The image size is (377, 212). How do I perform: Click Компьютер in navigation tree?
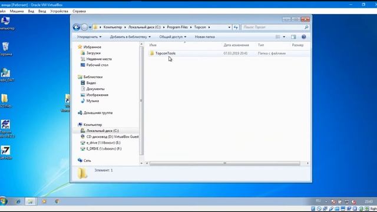click(92, 125)
